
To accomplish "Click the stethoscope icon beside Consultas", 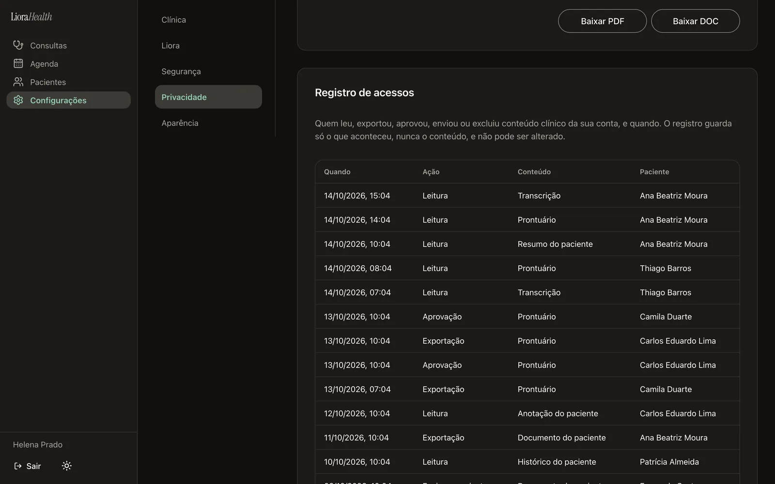I will [x=18, y=45].
